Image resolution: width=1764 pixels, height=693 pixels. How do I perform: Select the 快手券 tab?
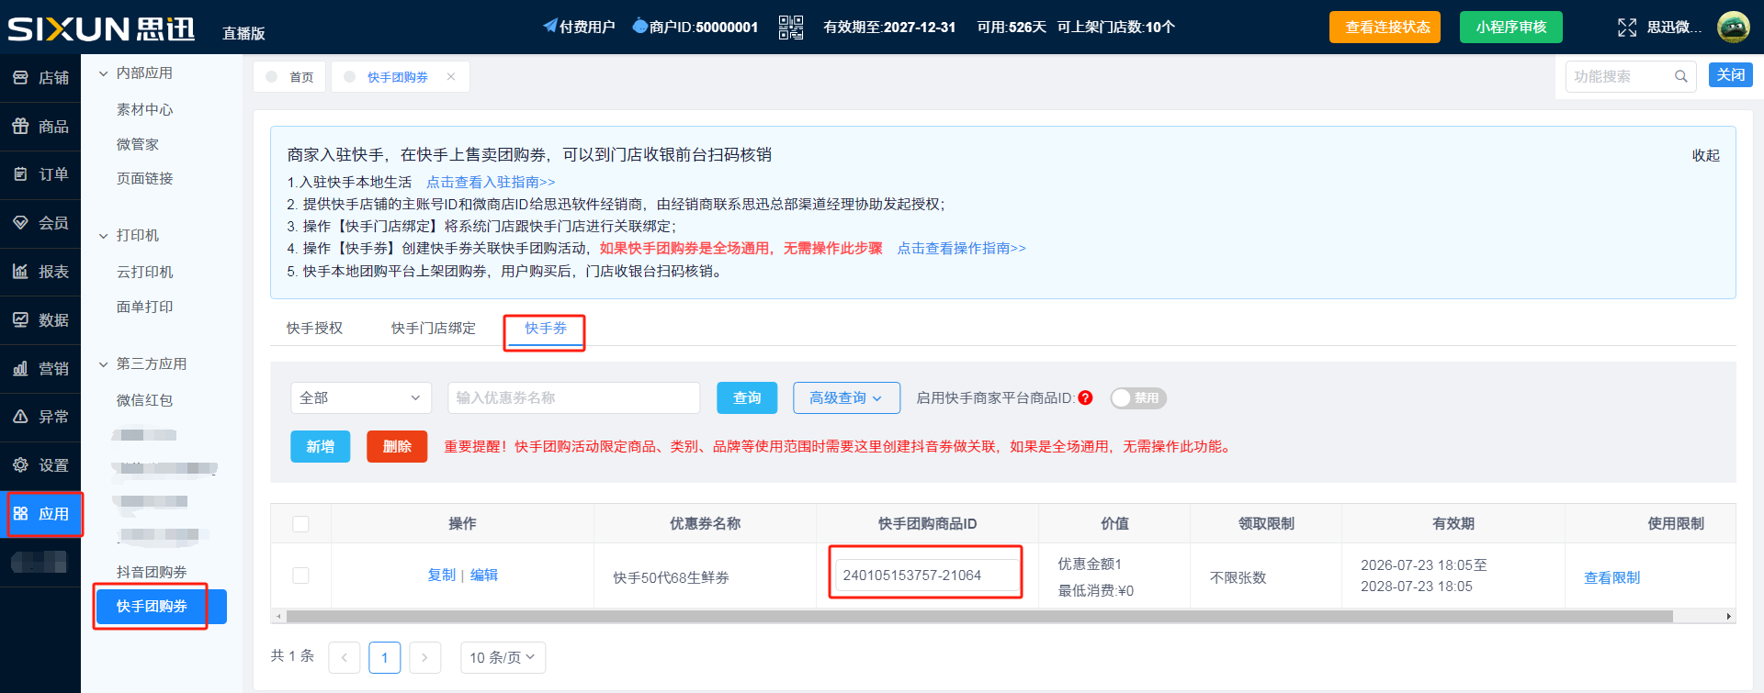tap(546, 328)
